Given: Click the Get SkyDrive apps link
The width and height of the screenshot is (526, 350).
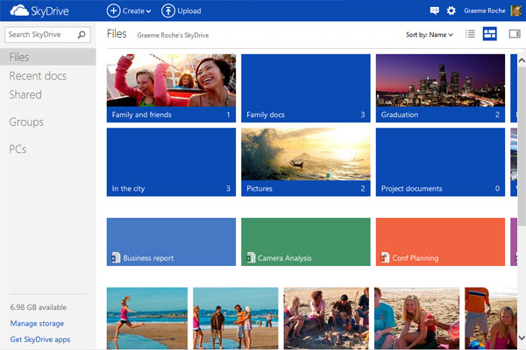Looking at the screenshot, I should (40, 339).
